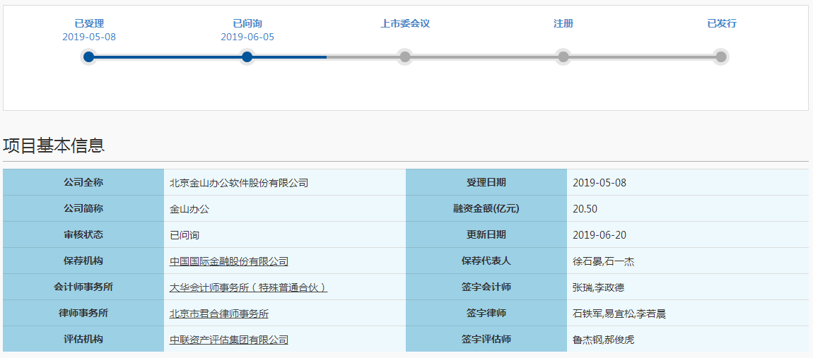Click the 律师事务所 header cell
This screenshot has height=358, width=813.
point(83,313)
